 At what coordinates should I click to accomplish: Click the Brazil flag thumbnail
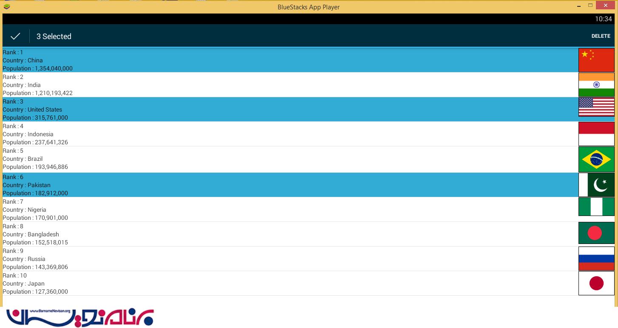[596, 159]
